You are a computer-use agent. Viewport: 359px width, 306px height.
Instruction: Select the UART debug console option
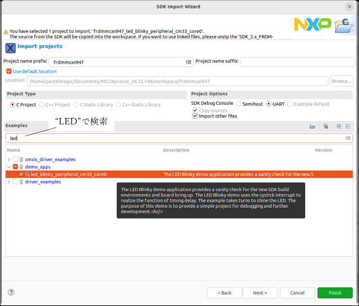coord(269,104)
